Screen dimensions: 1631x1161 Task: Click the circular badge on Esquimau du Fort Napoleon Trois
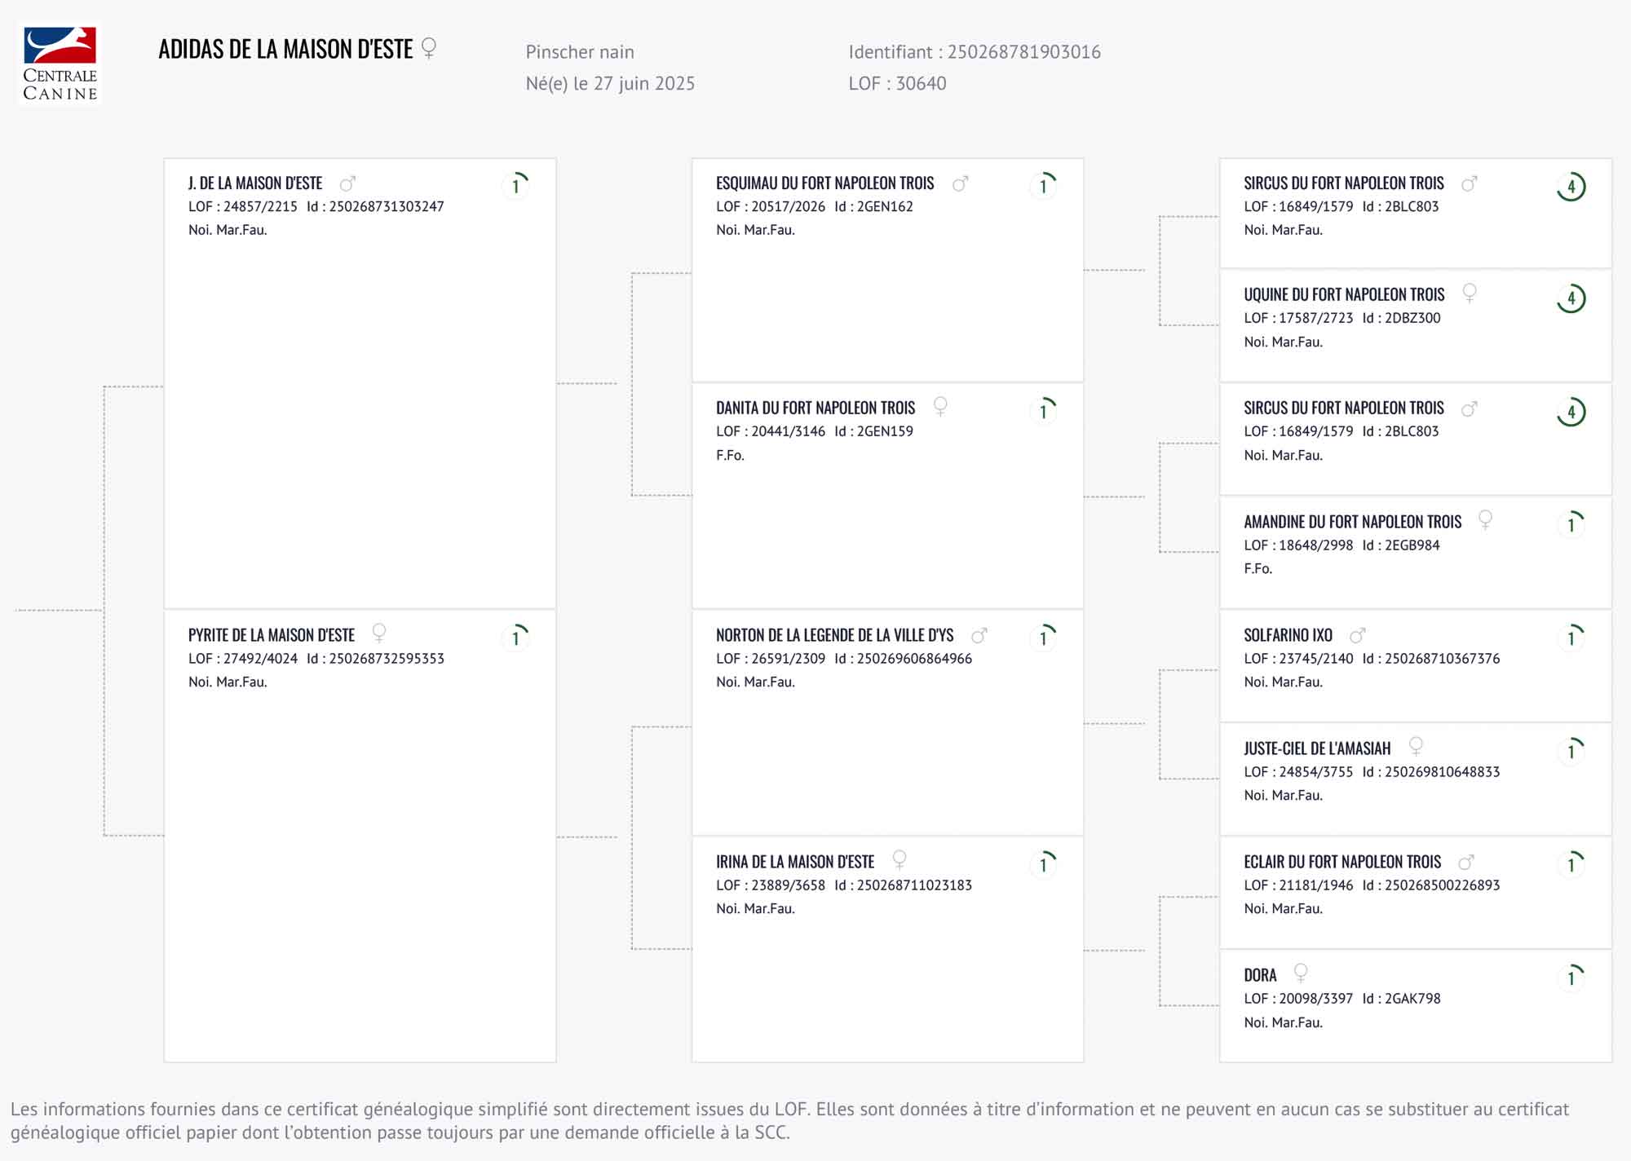tap(1043, 186)
